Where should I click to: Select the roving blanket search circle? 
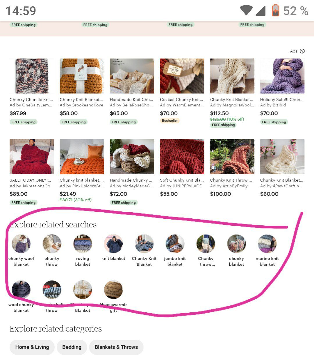(83, 244)
